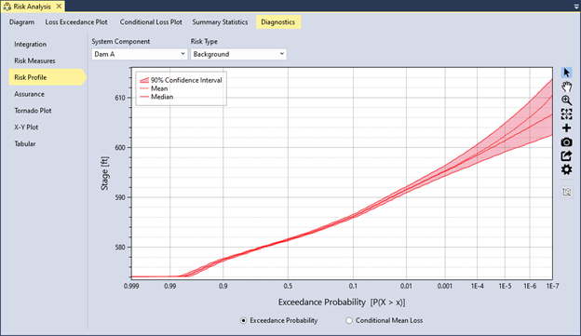Viewport: 581px width, 336px height.
Task: Take a plot snapshot with camera icon
Action: click(566, 142)
